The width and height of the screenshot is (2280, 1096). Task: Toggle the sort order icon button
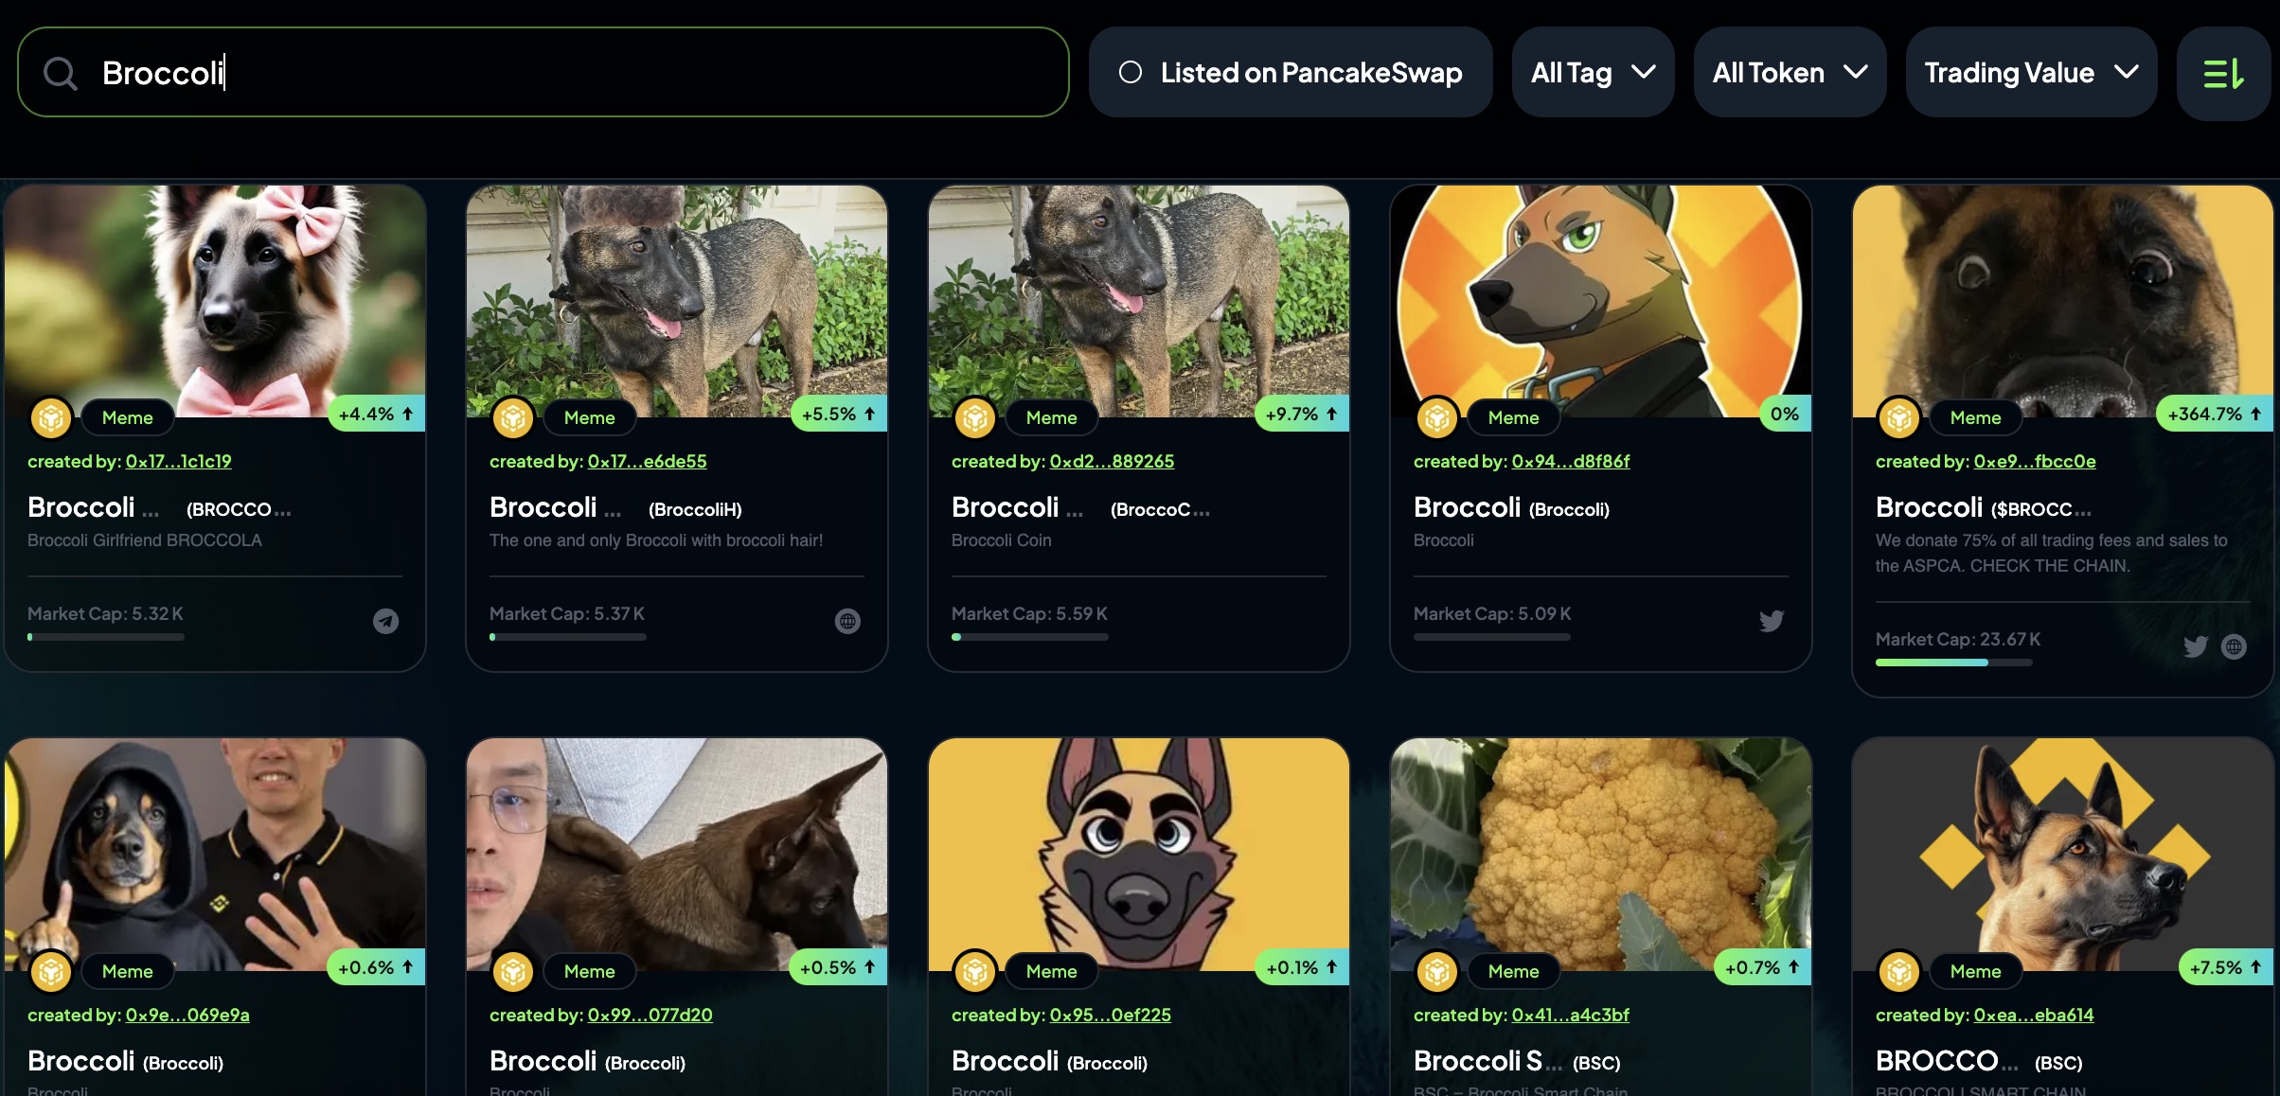coord(2223,73)
